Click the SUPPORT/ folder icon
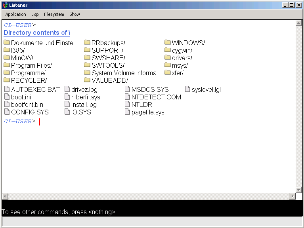Viewport: 304px width, 228px height. point(87,50)
